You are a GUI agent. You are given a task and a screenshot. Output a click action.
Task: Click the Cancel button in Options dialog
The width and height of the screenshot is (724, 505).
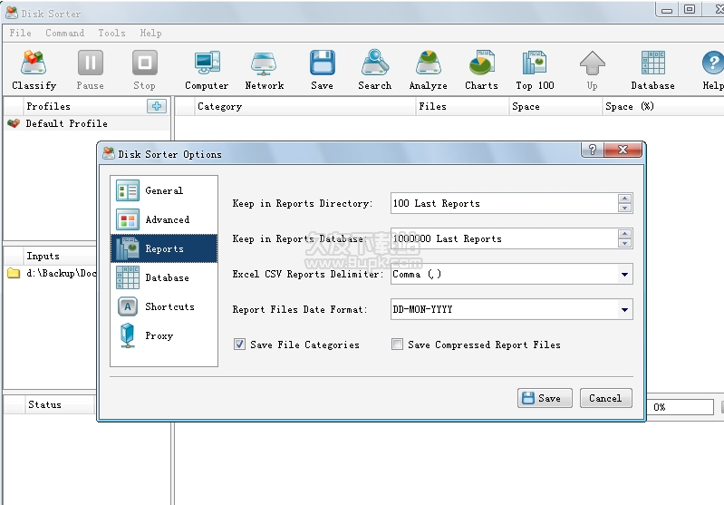(x=606, y=398)
